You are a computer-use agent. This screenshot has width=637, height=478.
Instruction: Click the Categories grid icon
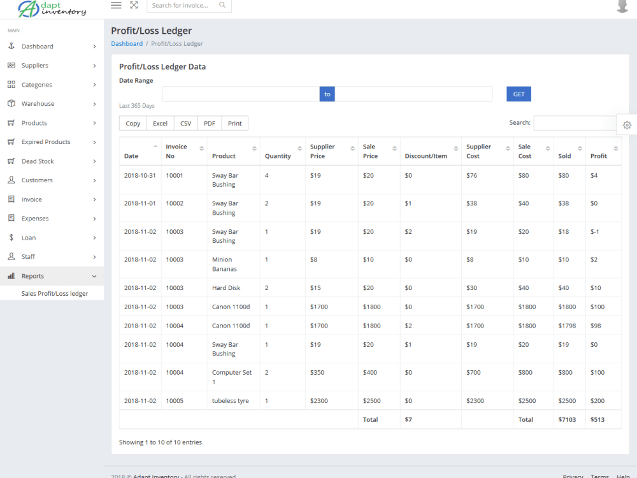[11, 84]
